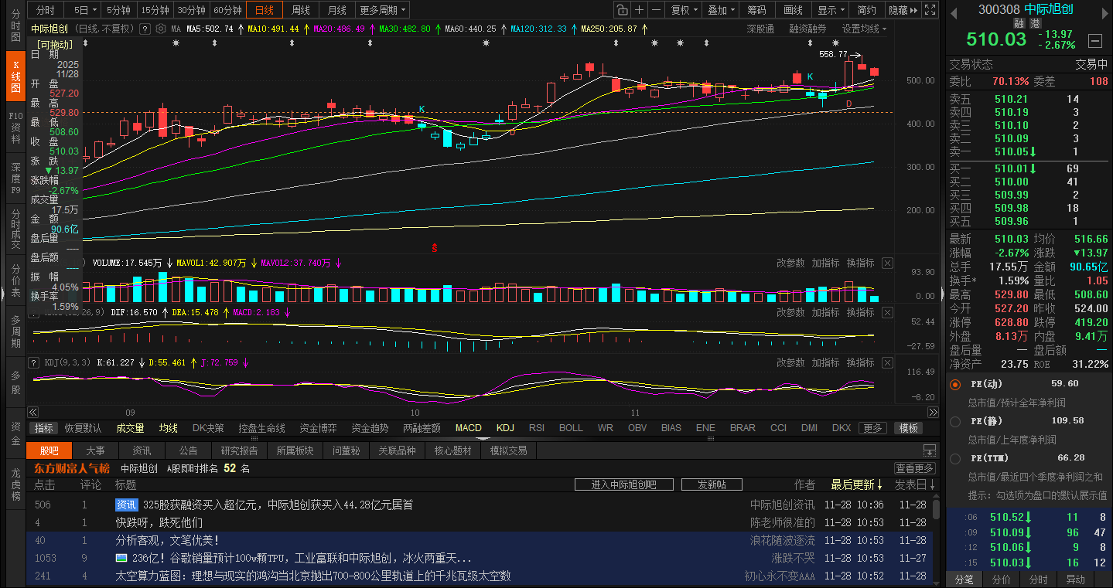Screen dimensions: 1113x588
Task: Select 分价 tab at bottom right
Action: coord(1001,580)
